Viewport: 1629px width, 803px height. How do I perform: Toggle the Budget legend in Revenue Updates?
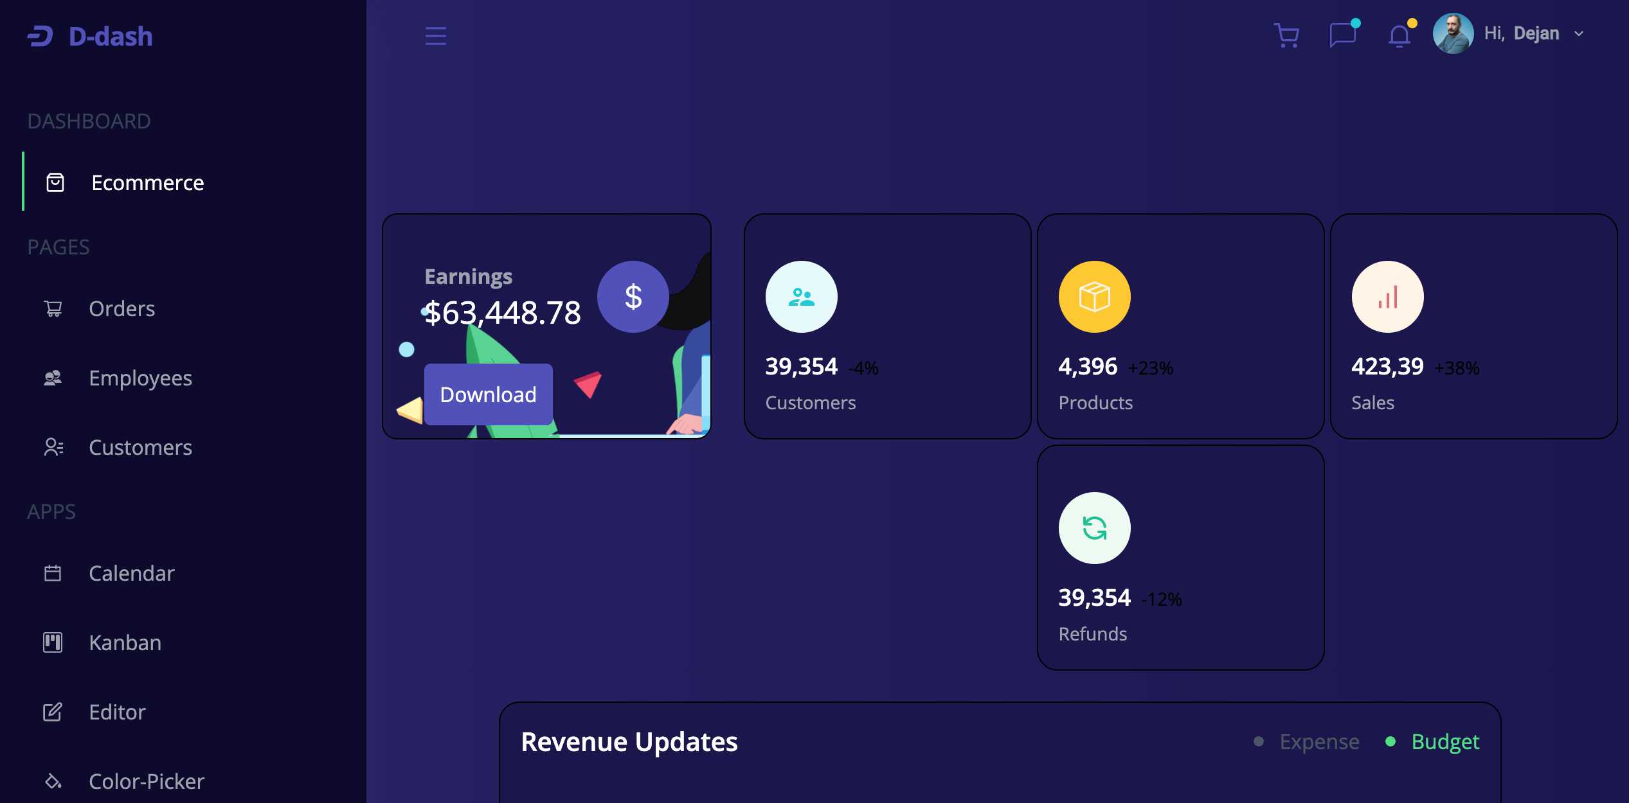coord(1445,742)
